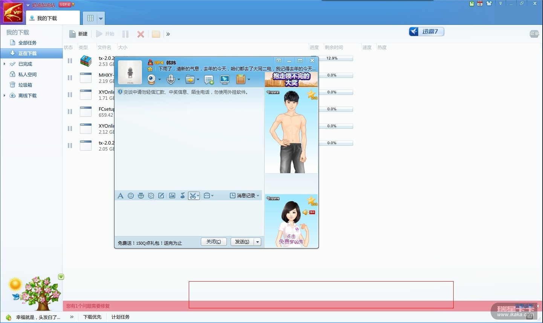This screenshot has height=323, width=543.
Task: Expand the 离线下载 tree node
Action: 5,96
